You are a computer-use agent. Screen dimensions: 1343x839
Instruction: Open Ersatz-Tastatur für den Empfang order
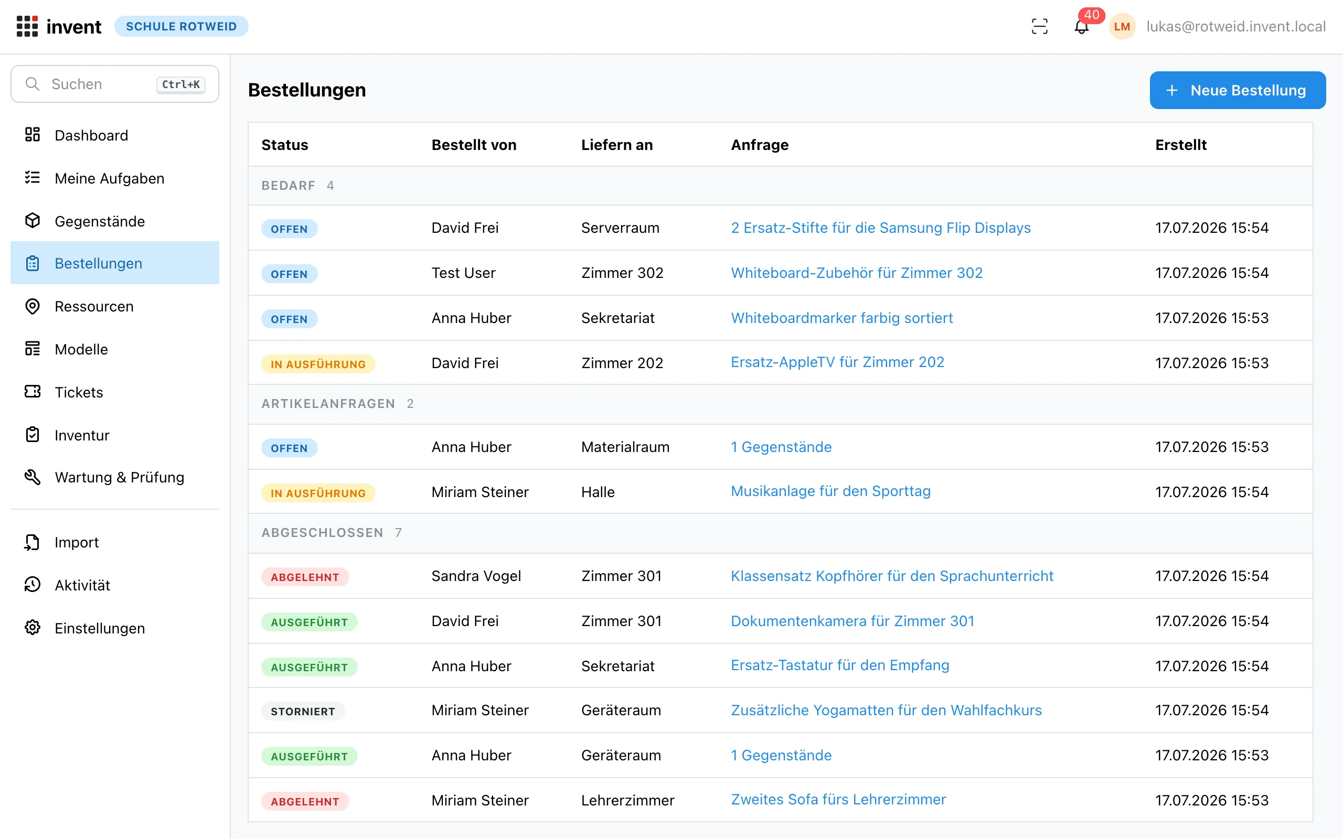click(840, 665)
